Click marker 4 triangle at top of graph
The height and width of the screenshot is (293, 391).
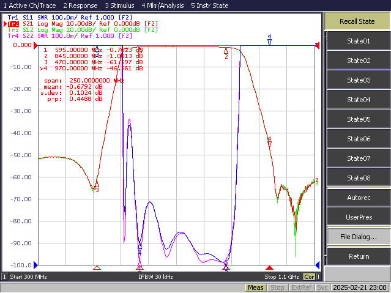pos(269,42)
